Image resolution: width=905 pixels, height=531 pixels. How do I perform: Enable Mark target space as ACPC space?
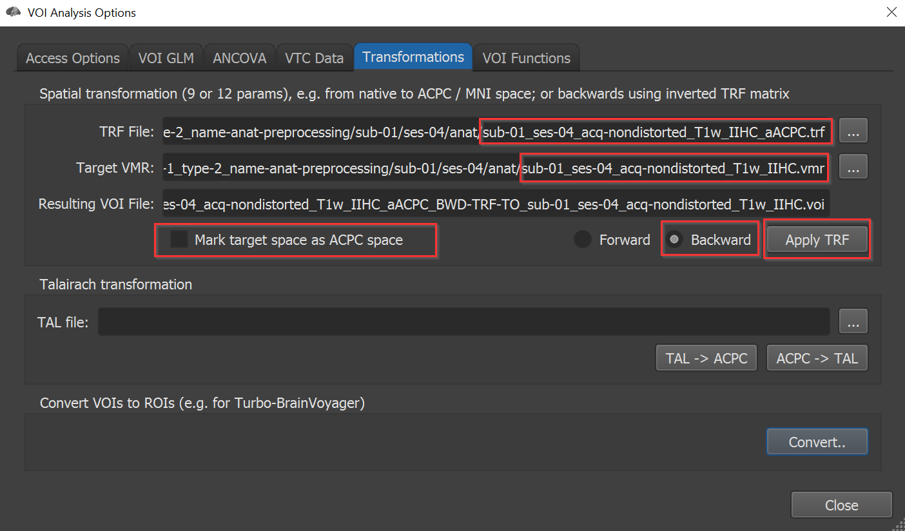(x=179, y=240)
